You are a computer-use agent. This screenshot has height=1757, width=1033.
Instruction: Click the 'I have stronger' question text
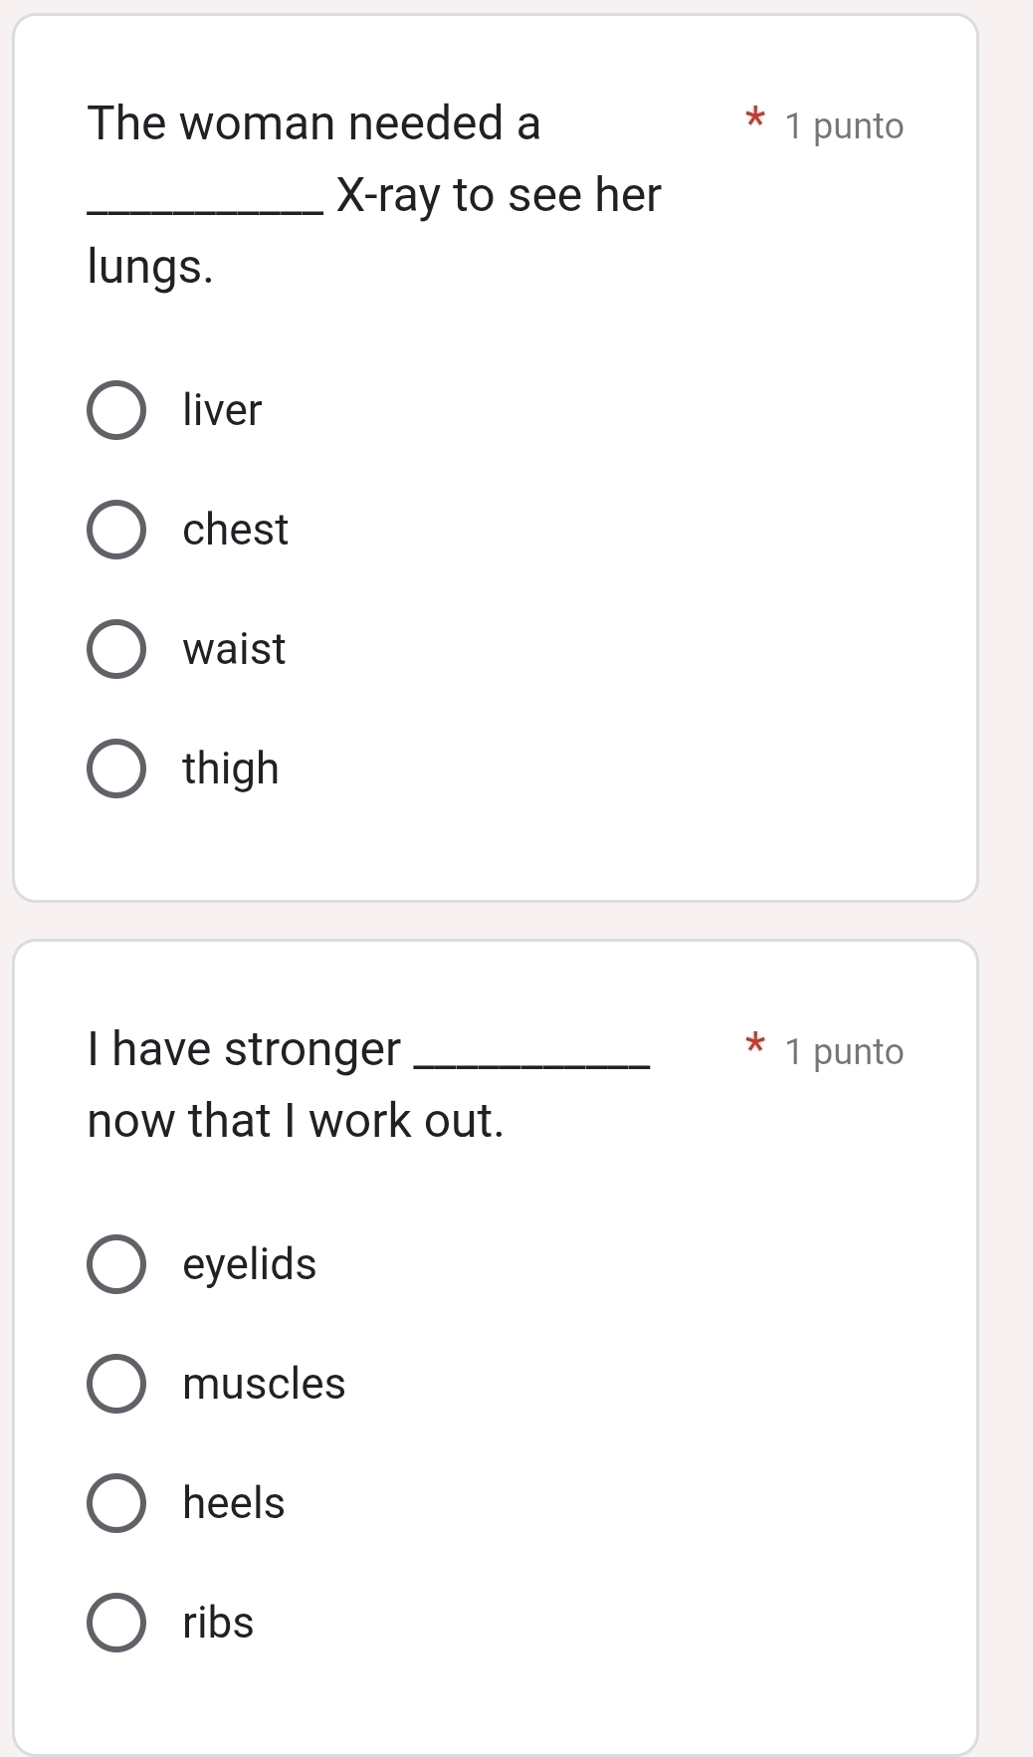coord(295,1085)
